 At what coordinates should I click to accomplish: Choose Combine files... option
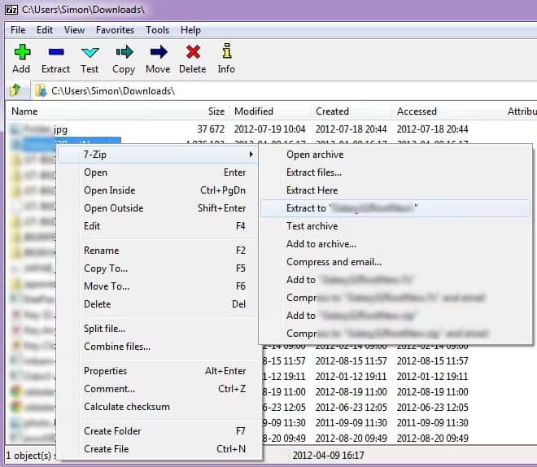157,346
